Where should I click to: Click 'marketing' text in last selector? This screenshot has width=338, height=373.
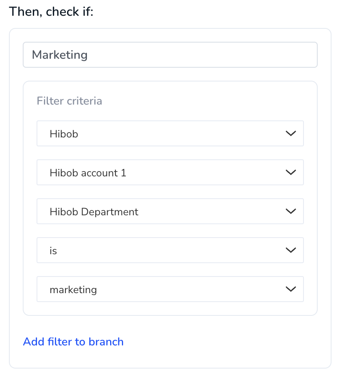pos(73,290)
